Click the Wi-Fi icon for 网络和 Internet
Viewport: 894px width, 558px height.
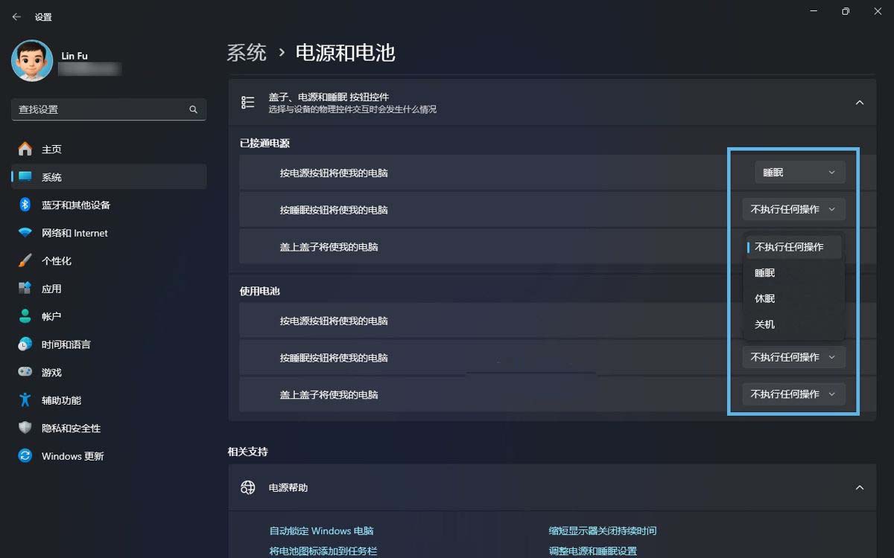(25, 233)
